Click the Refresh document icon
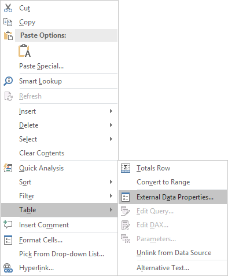This screenshot has width=228, height=276. click(8, 96)
